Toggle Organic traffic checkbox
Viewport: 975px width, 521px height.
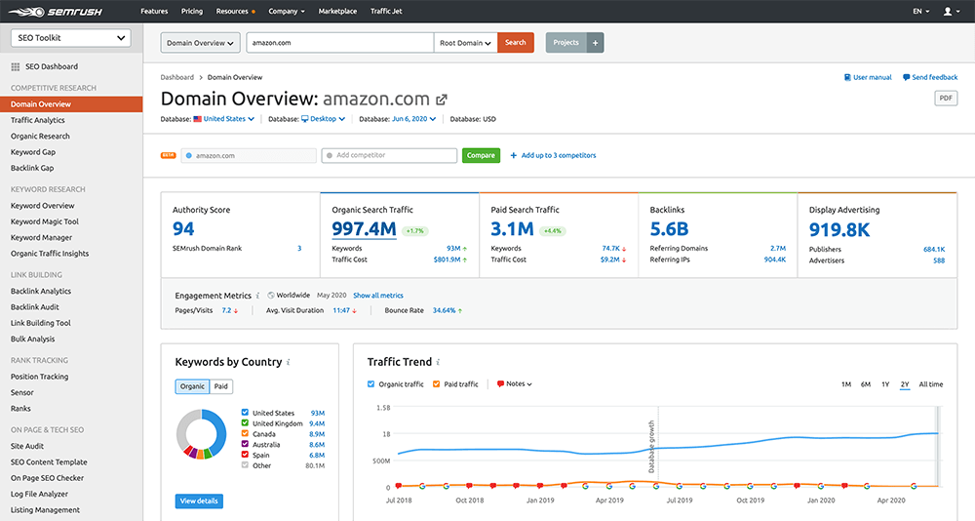click(x=371, y=384)
